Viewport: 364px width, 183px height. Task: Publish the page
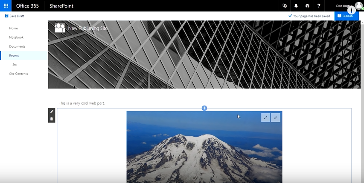347,16
